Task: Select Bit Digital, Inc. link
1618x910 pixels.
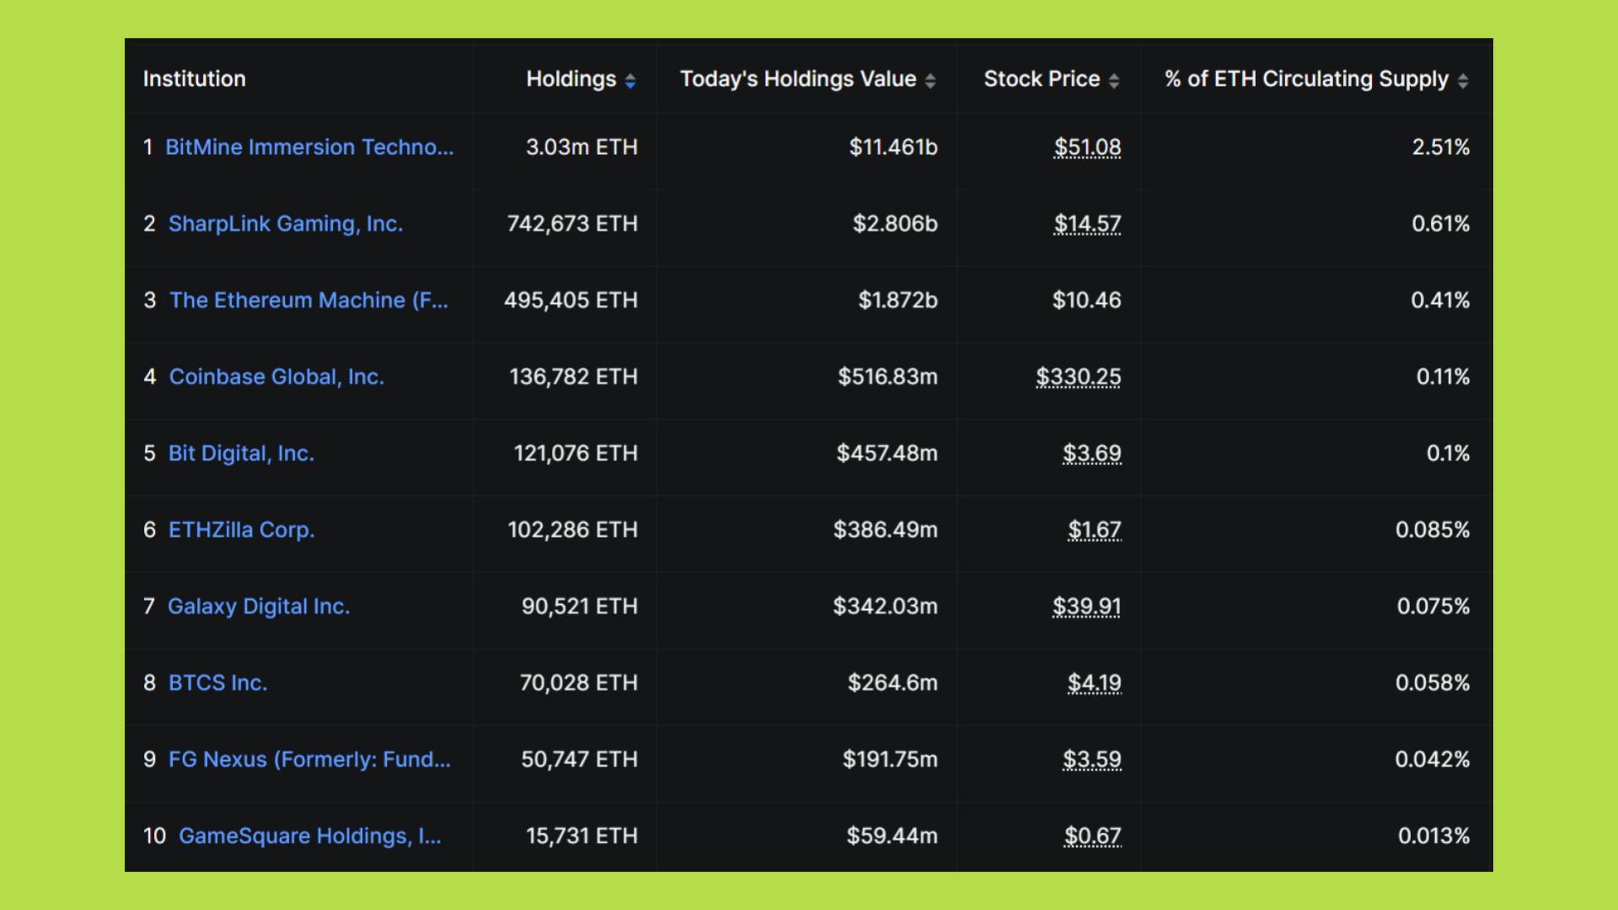Action: 241,453
